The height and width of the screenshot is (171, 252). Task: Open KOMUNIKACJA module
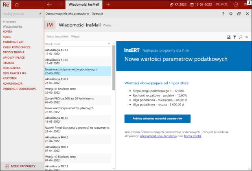pos(13,83)
